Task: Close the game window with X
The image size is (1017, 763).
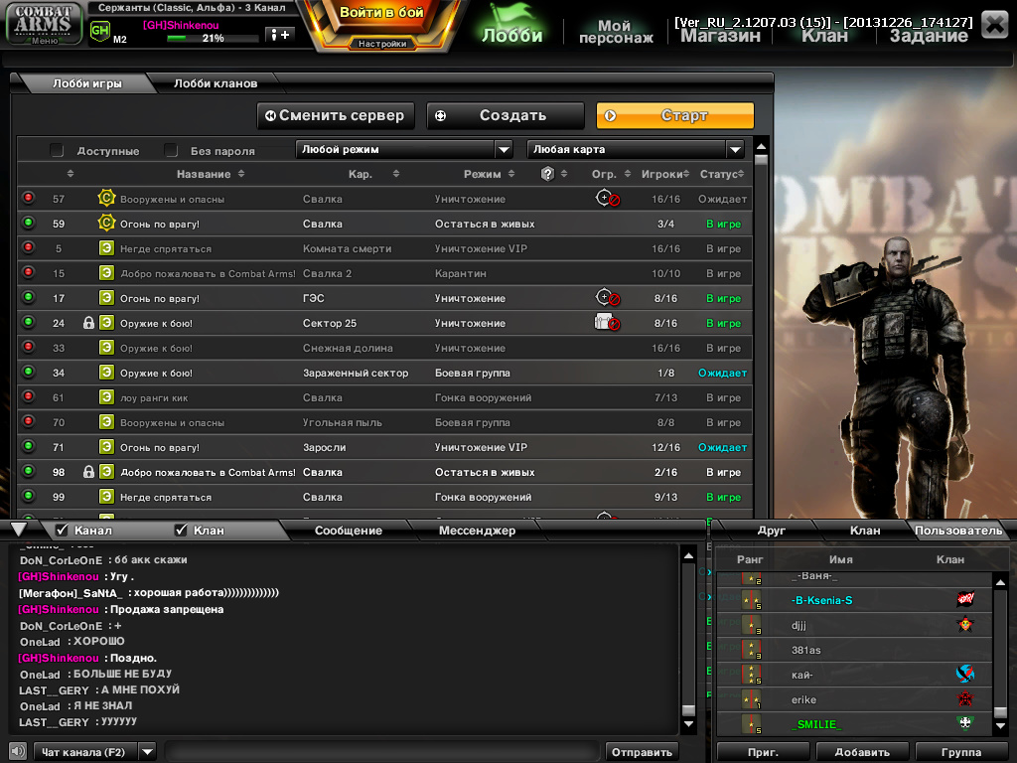Action: 994,25
